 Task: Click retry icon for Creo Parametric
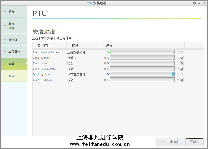point(178,69)
